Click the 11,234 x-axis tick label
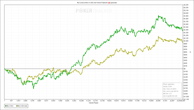Screen dimensions: 194x110 tap(88, 101)
